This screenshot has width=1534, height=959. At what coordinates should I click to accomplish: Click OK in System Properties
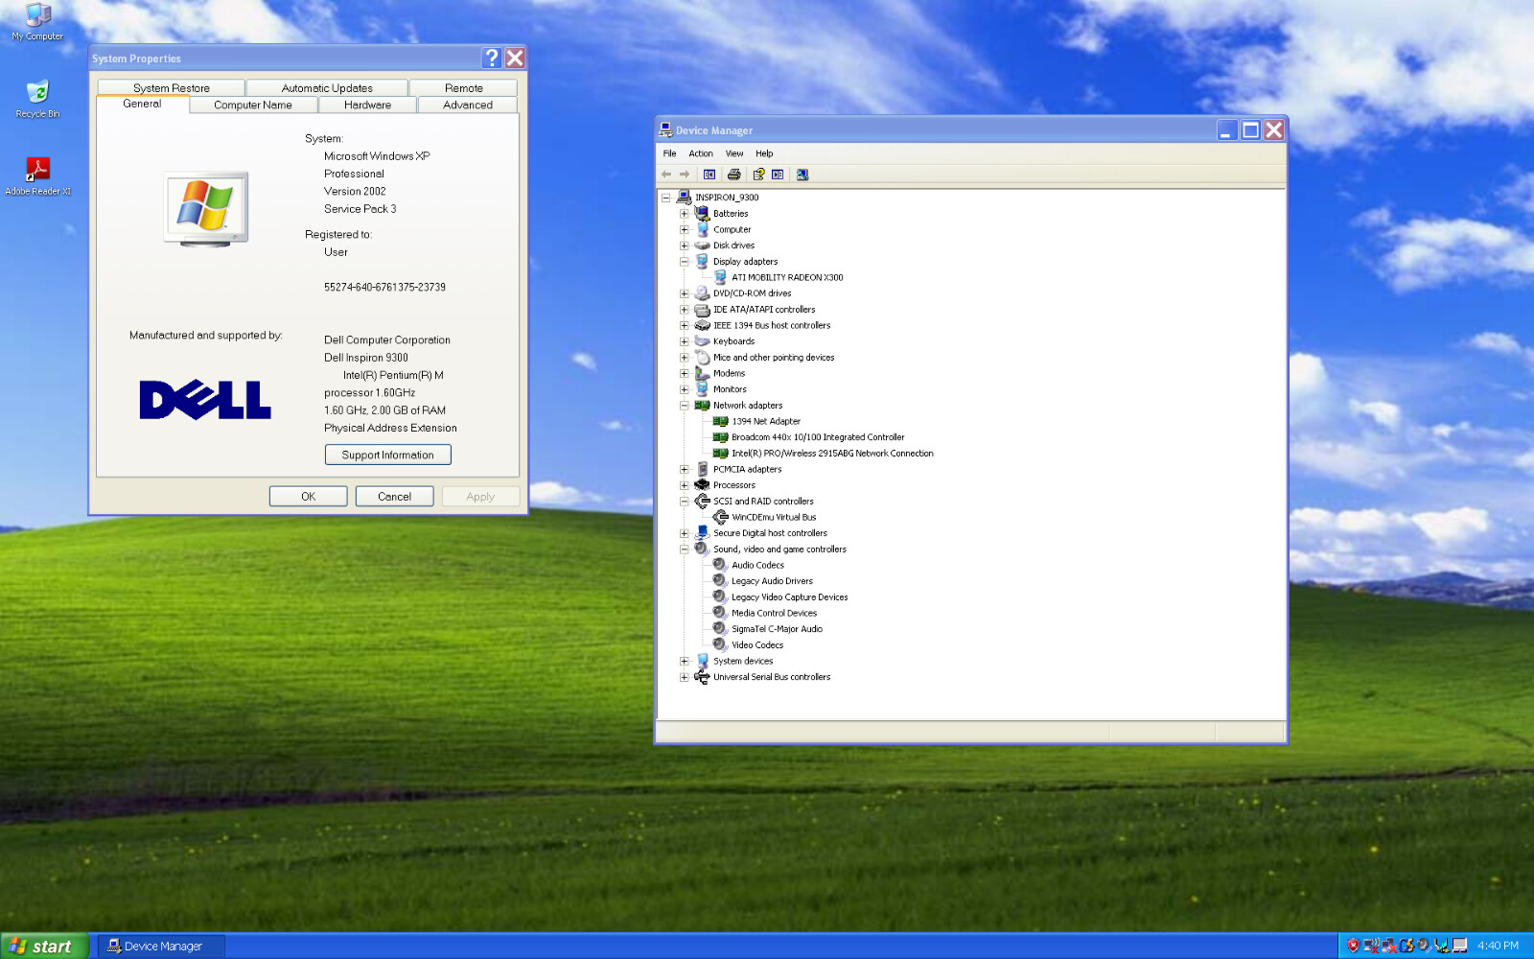click(309, 496)
